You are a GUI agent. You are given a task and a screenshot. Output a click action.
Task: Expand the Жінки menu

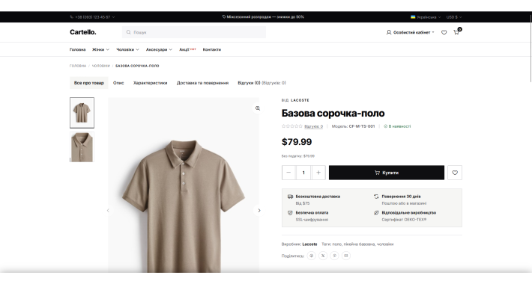[x=100, y=50]
